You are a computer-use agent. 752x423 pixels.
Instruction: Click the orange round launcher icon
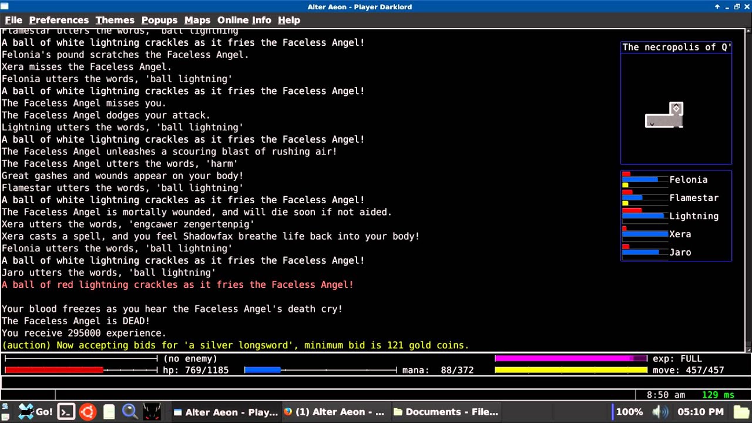point(88,412)
